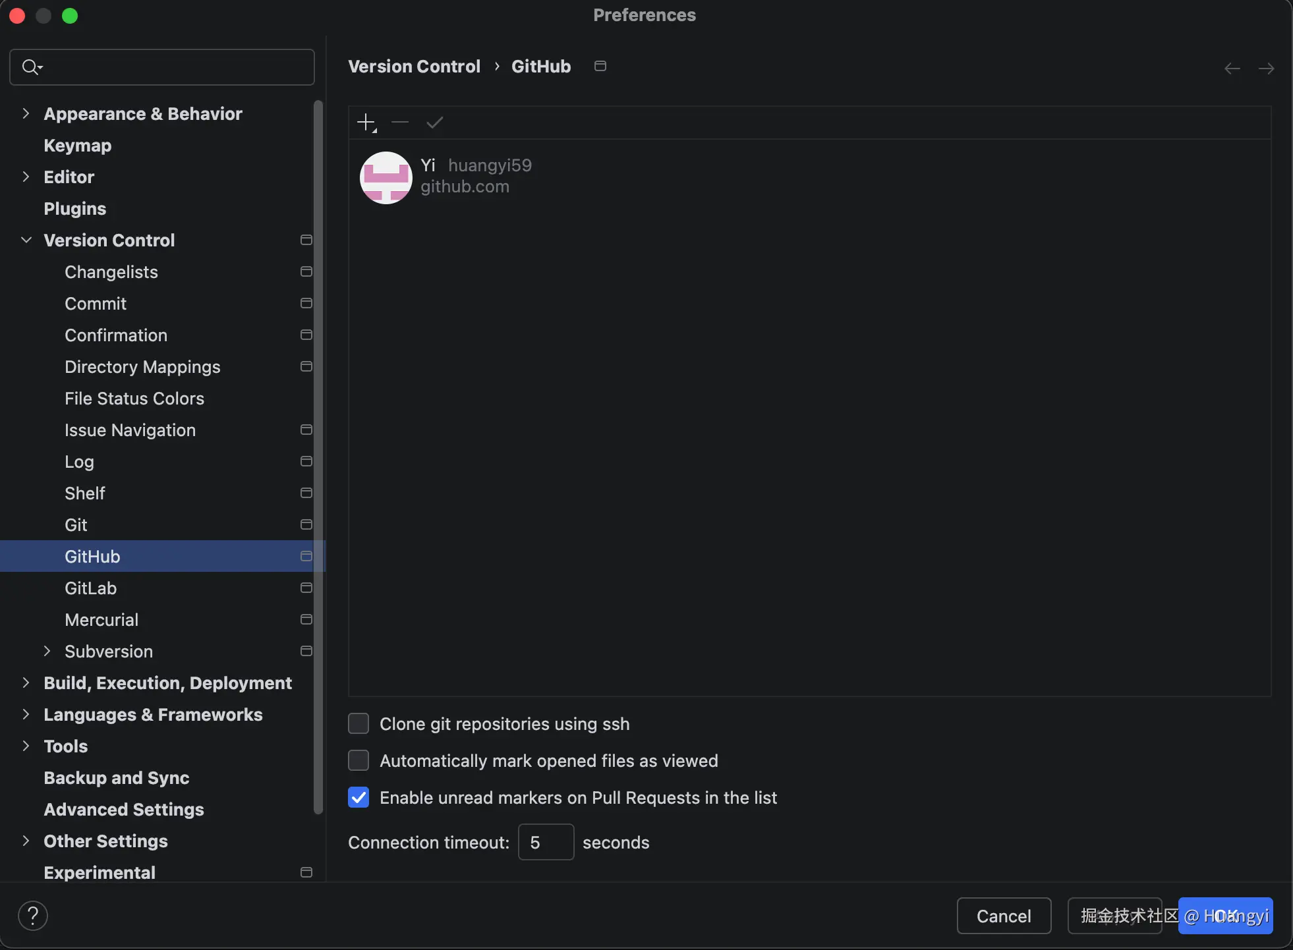Click the Connection timeout input field
Screen dimensions: 1293x950
click(x=546, y=842)
